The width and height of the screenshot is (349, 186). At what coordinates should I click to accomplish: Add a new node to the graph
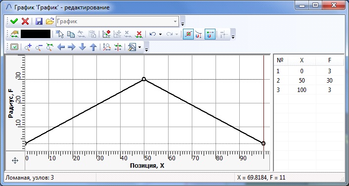point(106,34)
